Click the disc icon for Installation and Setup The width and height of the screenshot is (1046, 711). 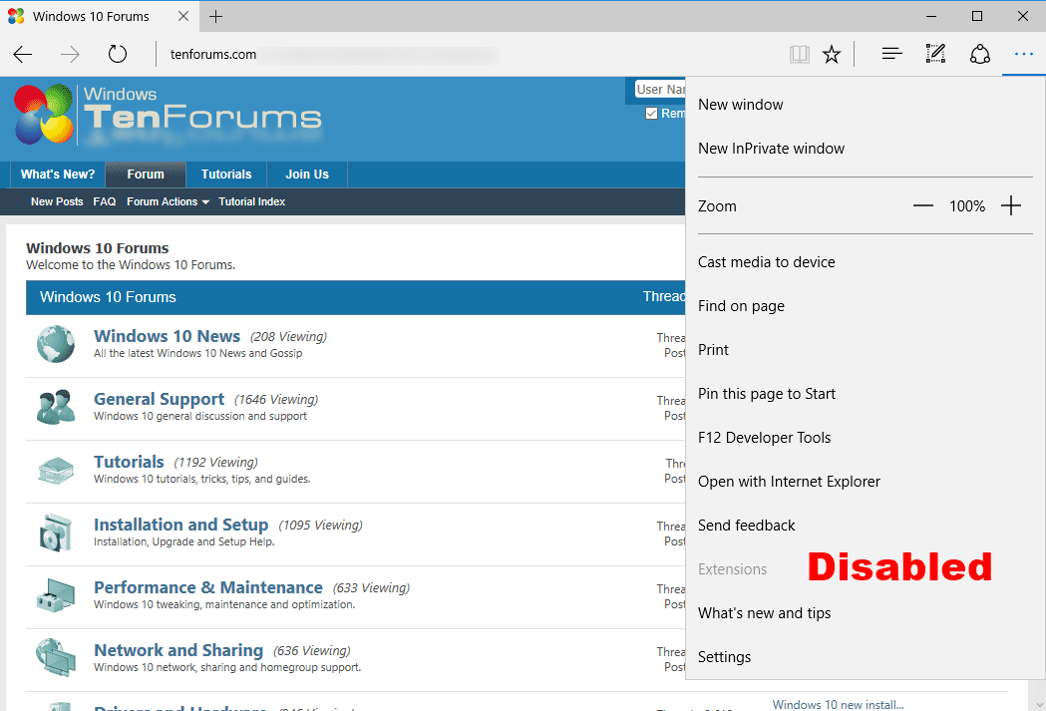click(x=56, y=533)
